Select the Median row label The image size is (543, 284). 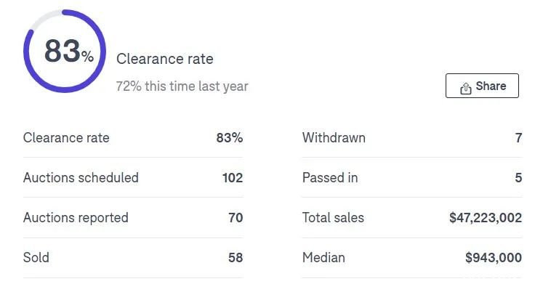coord(323,258)
